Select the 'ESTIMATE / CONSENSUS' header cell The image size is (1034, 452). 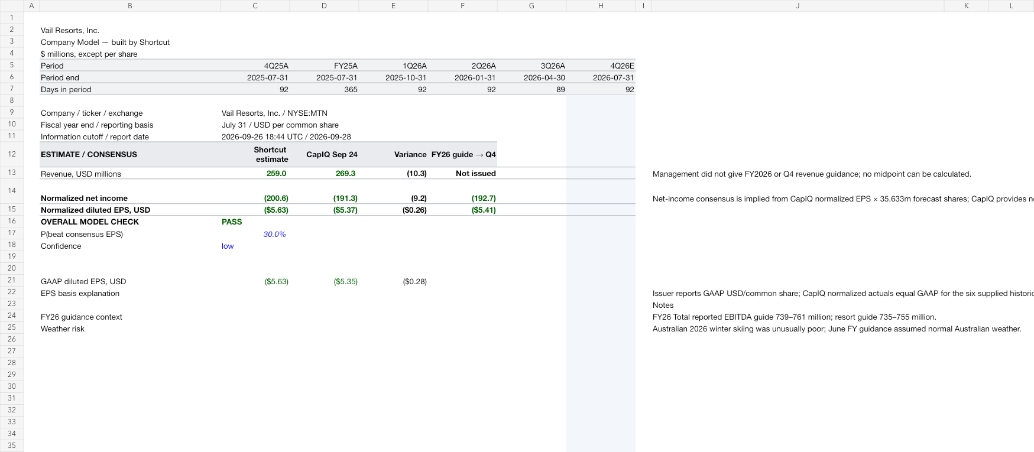129,154
